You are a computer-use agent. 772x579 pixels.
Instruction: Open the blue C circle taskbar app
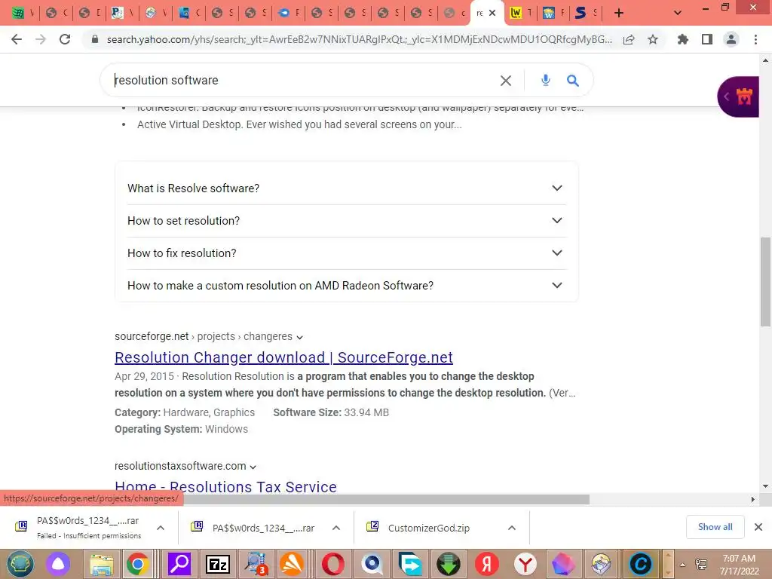click(x=641, y=564)
